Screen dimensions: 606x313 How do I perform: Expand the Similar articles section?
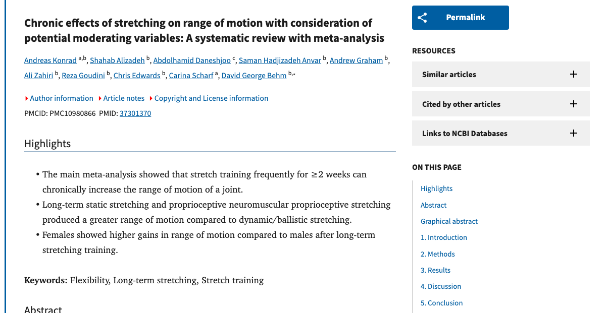(449, 74)
